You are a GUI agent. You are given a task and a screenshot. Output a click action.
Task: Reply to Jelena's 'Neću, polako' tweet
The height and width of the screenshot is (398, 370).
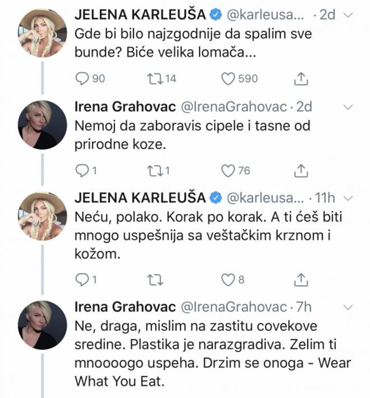(x=81, y=280)
